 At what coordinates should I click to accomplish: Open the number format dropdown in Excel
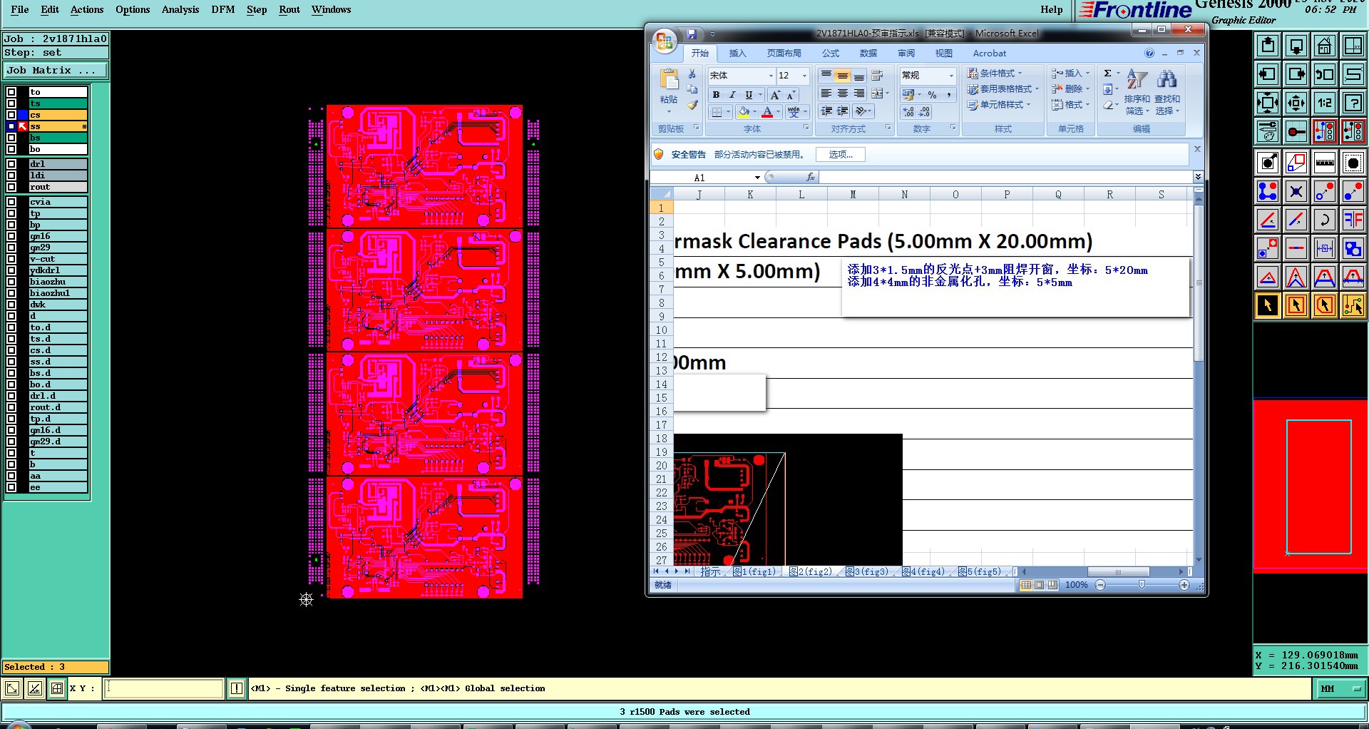click(x=951, y=76)
